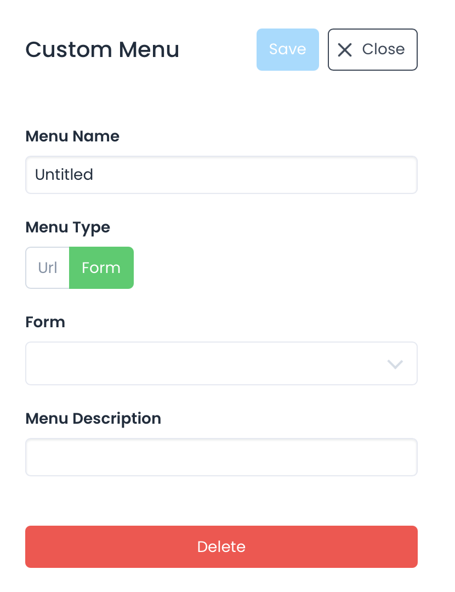The height and width of the screenshot is (592, 455).
Task: Click the Menu Name label
Action: 72,136
